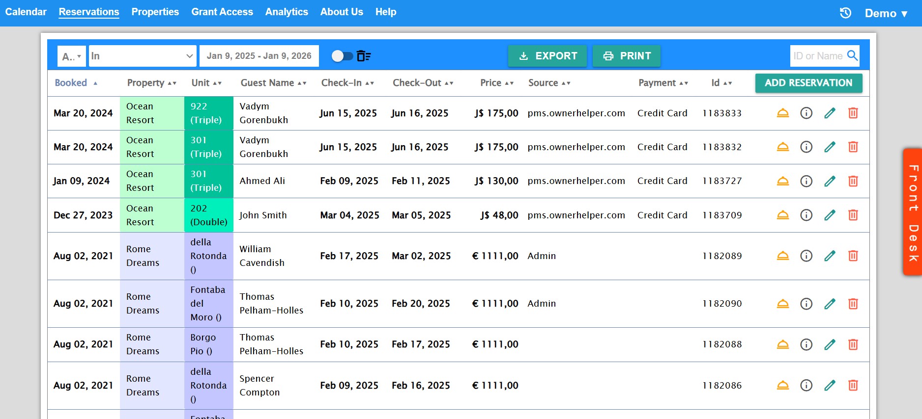
Task: Open the Analytics menu item
Action: click(x=287, y=12)
